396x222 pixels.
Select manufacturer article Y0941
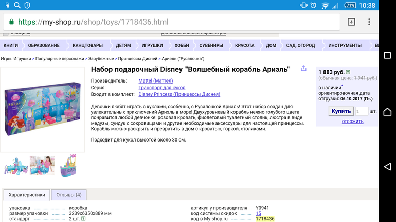tap(262, 208)
